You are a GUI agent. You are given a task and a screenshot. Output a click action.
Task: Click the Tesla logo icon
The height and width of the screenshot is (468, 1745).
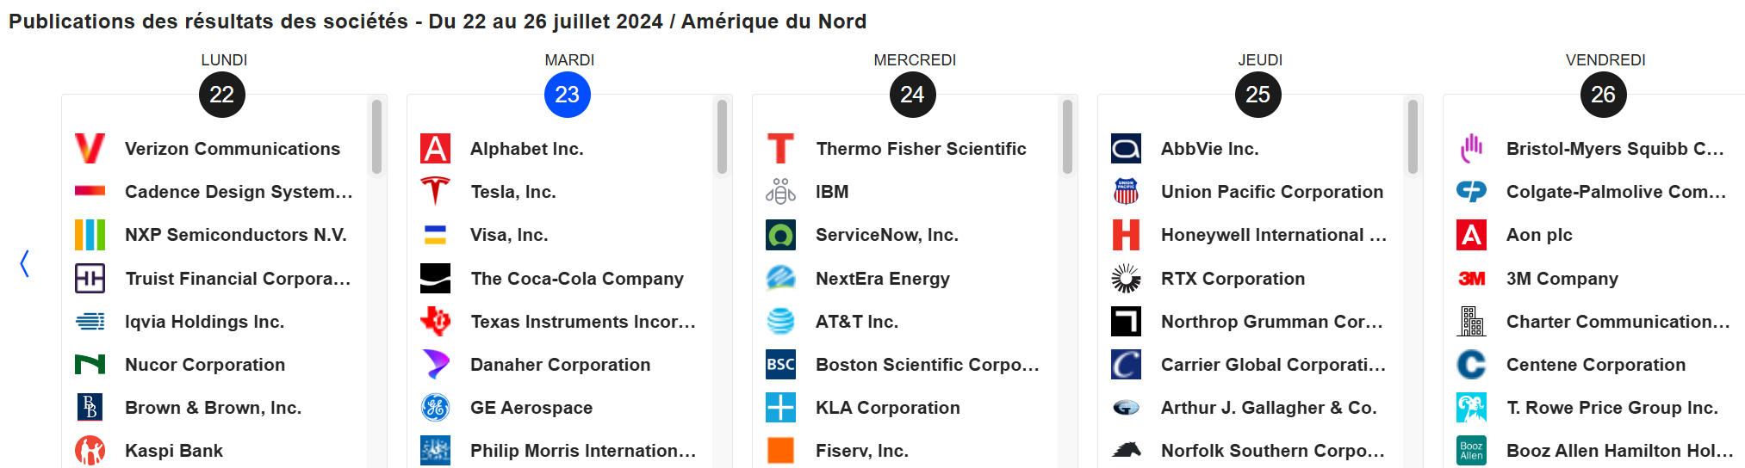435,191
